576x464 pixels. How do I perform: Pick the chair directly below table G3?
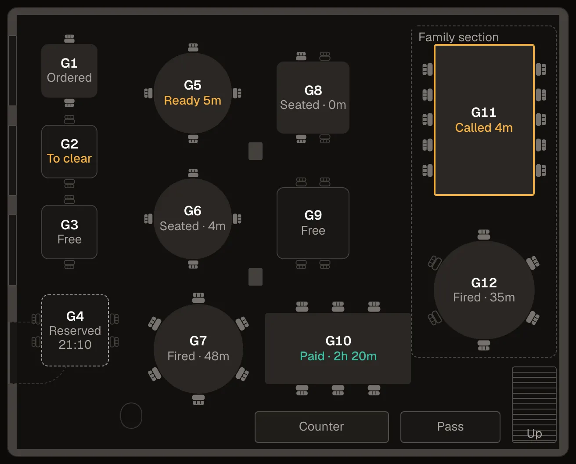(69, 265)
